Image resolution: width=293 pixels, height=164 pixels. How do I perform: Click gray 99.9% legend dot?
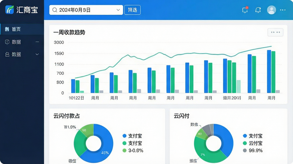click(245, 150)
